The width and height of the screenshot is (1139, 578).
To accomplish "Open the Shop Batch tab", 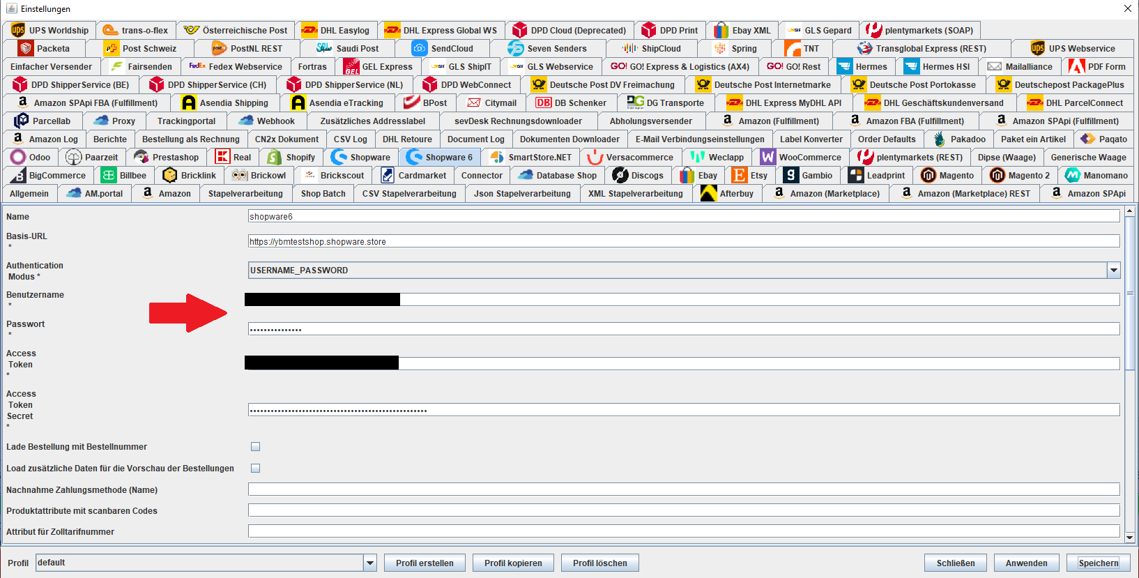I will [x=323, y=193].
